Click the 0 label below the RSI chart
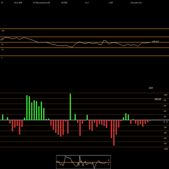 [x=2, y=58]
